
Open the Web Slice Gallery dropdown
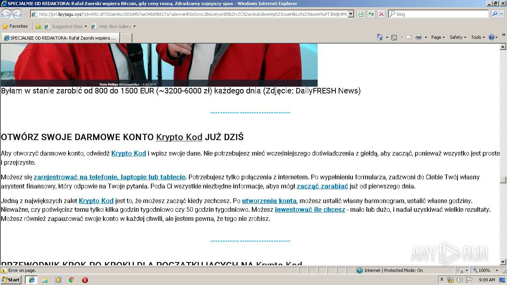point(113,27)
